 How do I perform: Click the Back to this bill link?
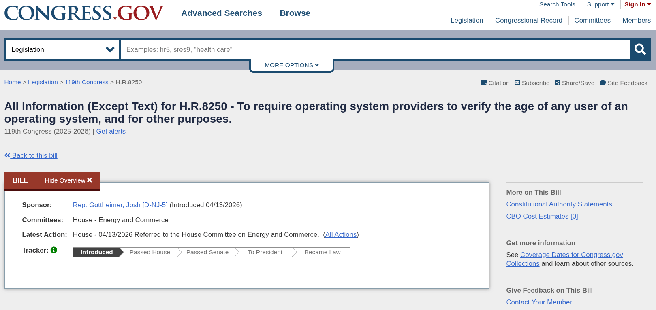34,155
